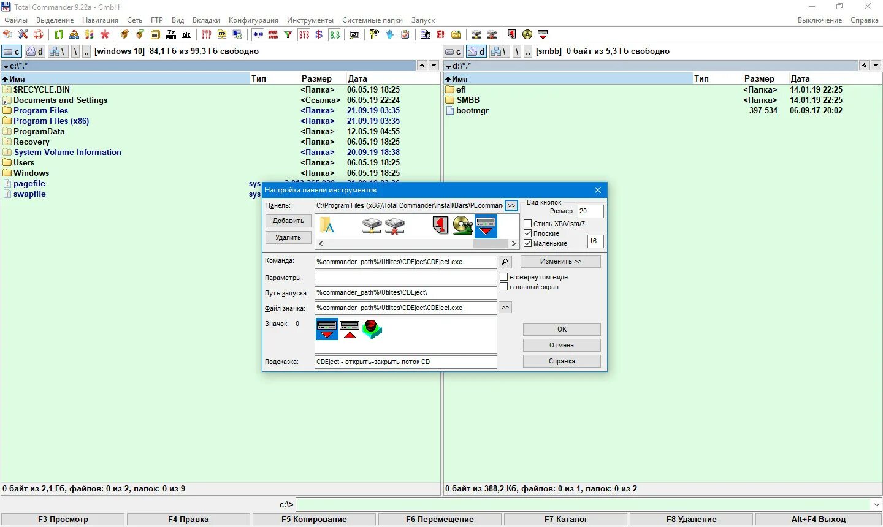This screenshot has width=883, height=527.
Task: Click the Параметры input field
Action: point(406,277)
